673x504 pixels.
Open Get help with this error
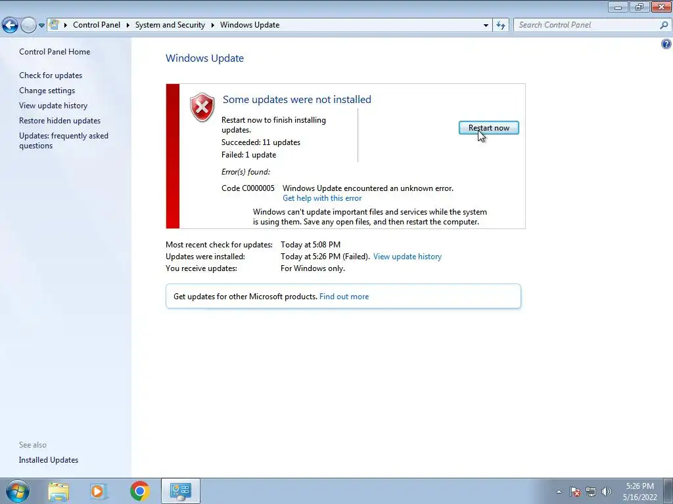322,198
